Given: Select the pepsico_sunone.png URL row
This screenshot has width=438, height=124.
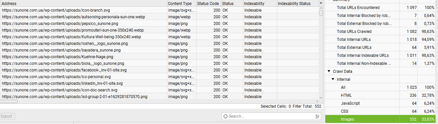Looking at the screenshot, I should (x=159, y=24).
